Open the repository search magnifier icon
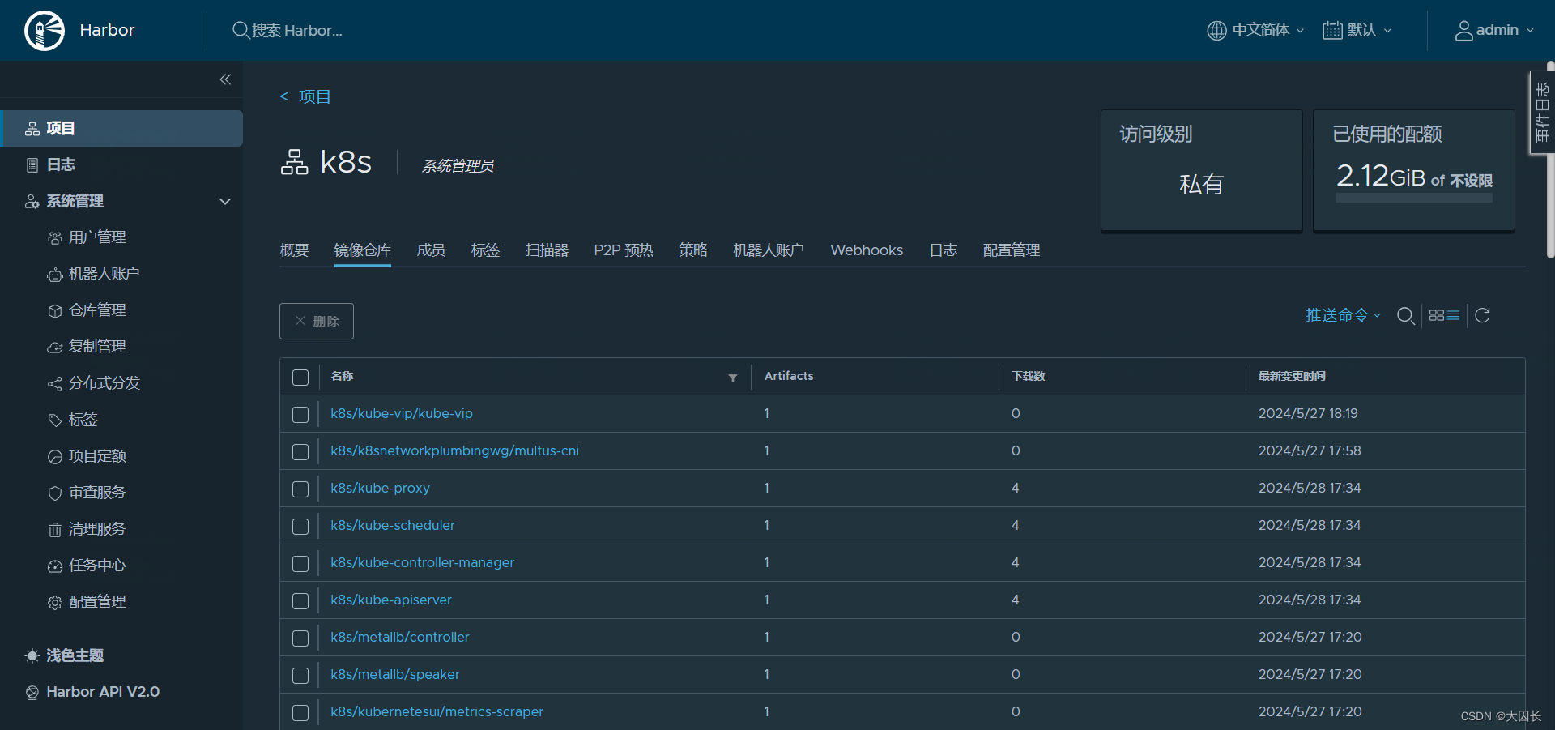The width and height of the screenshot is (1555, 730). 1406,316
